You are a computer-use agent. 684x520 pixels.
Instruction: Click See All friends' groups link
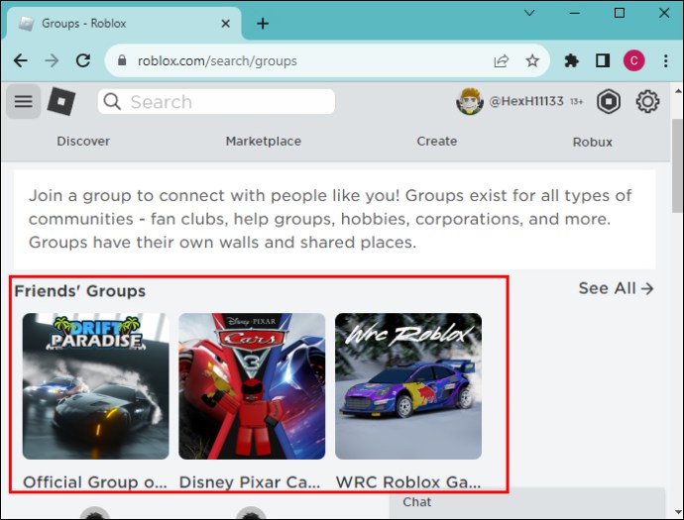coord(616,288)
